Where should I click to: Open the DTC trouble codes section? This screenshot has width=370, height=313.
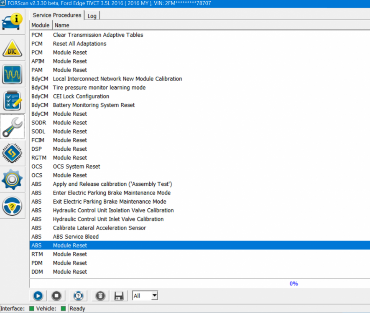pos(13,49)
